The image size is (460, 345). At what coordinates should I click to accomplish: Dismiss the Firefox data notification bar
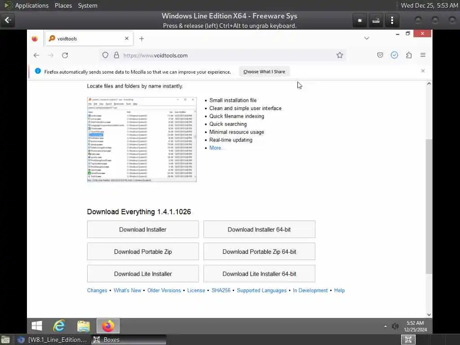(423, 71)
